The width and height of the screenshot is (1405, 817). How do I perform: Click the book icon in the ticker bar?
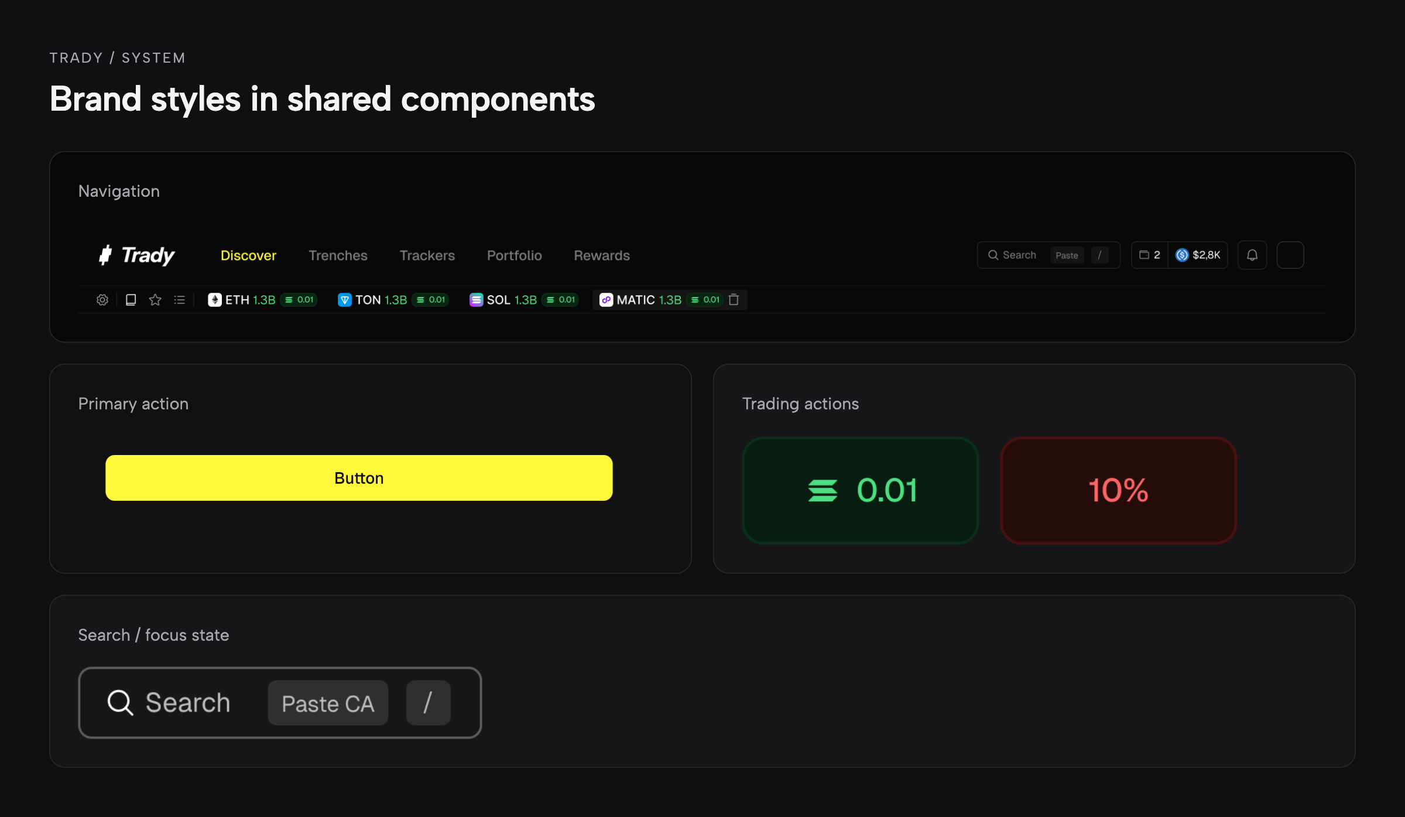click(131, 300)
